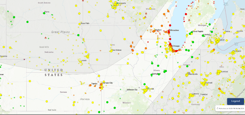Click the small dark maroon marker in Nebraska
This screenshot has width=245, height=115.
point(24,59)
